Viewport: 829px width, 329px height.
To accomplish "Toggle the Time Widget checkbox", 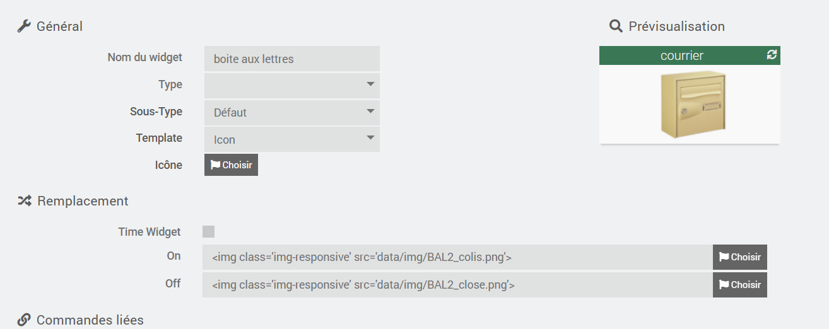I will tap(208, 232).
